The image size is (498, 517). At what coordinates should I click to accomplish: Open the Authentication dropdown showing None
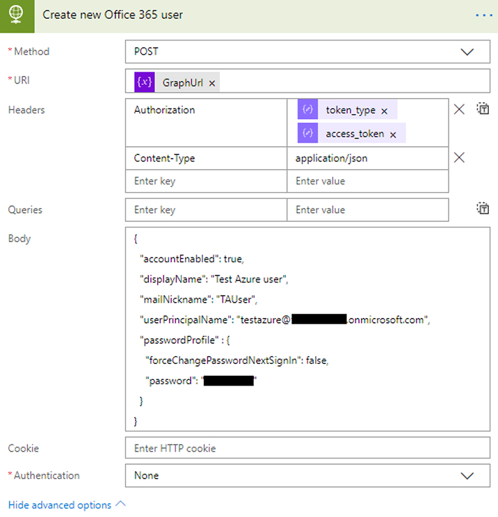[307, 475]
